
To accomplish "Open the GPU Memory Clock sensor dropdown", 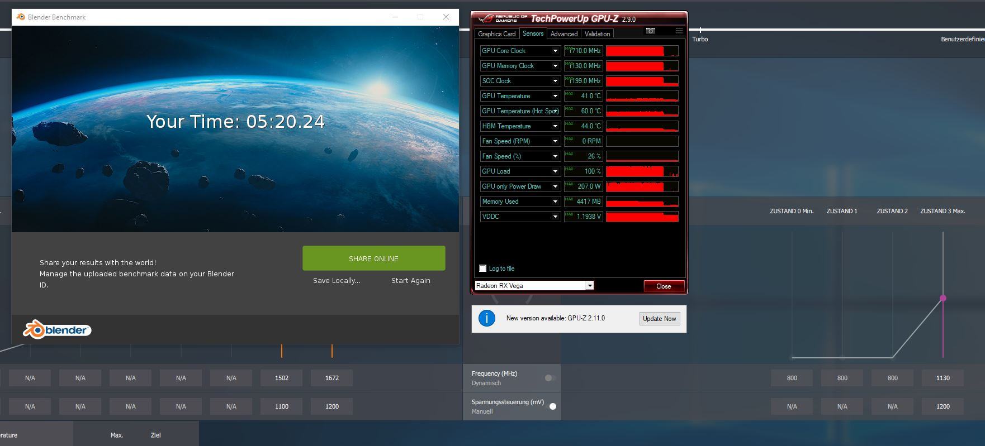I will (x=555, y=66).
